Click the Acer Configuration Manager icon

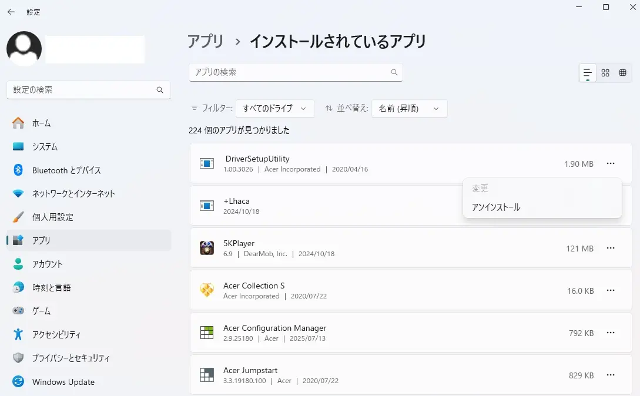206,333
